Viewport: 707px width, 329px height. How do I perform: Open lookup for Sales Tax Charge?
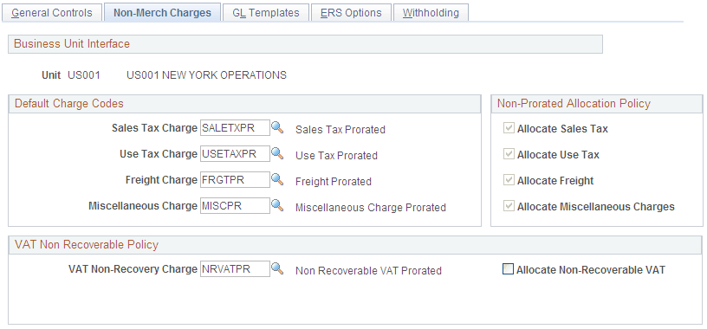pyautogui.click(x=277, y=128)
